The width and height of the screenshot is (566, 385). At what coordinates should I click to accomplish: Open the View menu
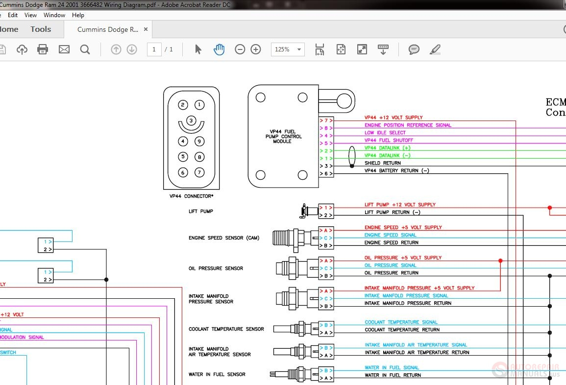(x=30, y=15)
